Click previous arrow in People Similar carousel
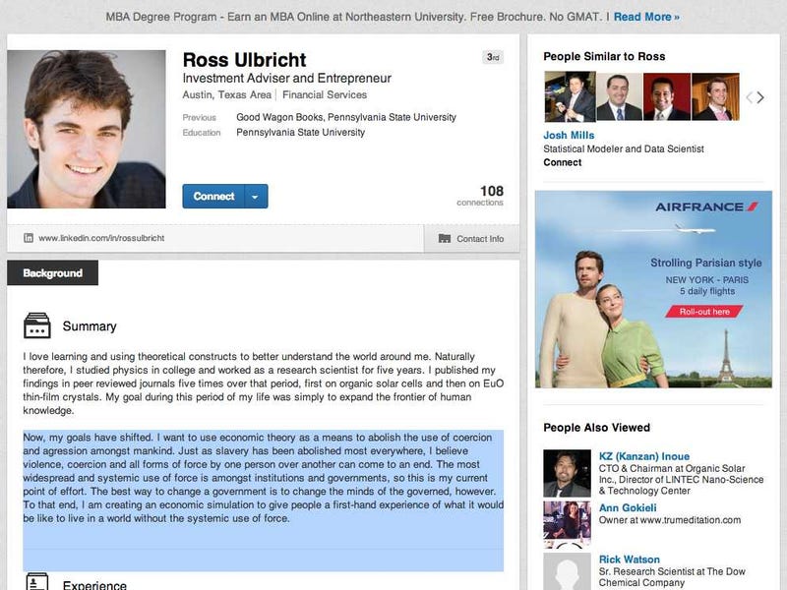 click(x=749, y=97)
